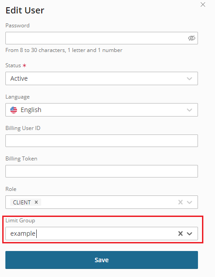Click the US flag language icon
This screenshot has height=277, width=215.
pyautogui.click(x=13, y=110)
